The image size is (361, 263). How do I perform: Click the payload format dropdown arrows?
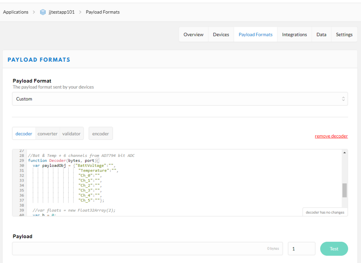pyautogui.click(x=343, y=99)
